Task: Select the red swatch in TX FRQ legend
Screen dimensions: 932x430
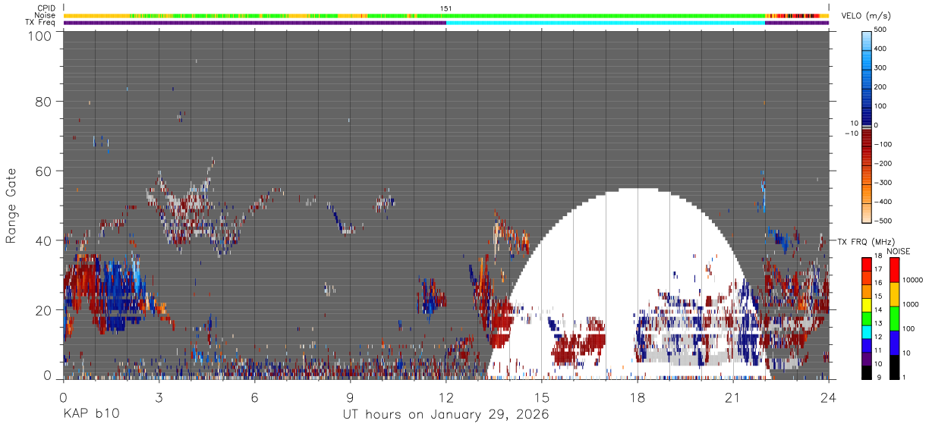Action: pyautogui.click(x=867, y=264)
